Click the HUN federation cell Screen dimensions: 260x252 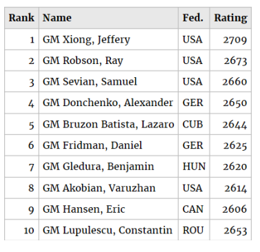click(194, 167)
